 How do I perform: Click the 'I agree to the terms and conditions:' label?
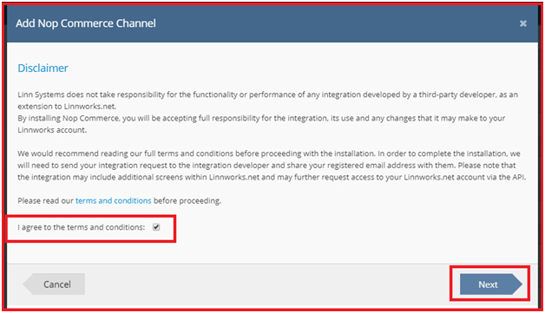coord(82,227)
